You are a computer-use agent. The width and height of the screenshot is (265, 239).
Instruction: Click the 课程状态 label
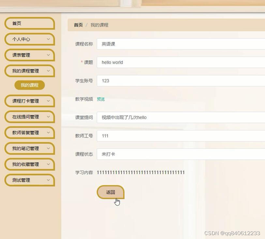coord(84,154)
